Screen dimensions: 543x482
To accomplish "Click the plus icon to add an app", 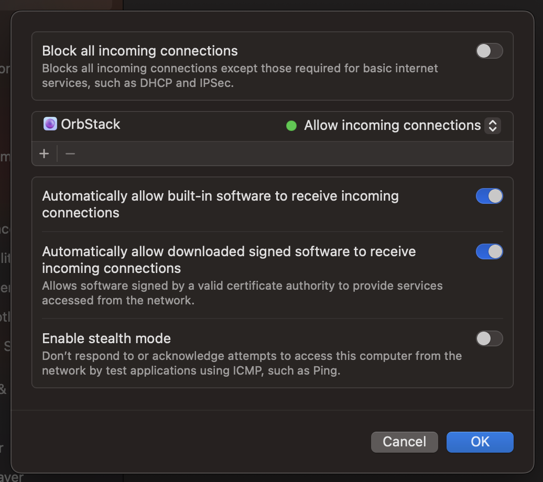I will (44, 154).
